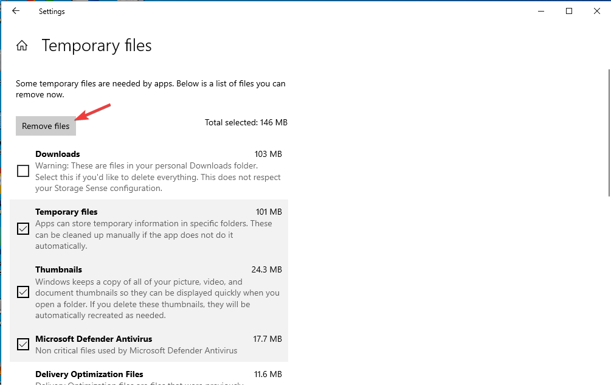Check the Downloads checkbox
This screenshot has height=385, width=611.
[23, 171]
